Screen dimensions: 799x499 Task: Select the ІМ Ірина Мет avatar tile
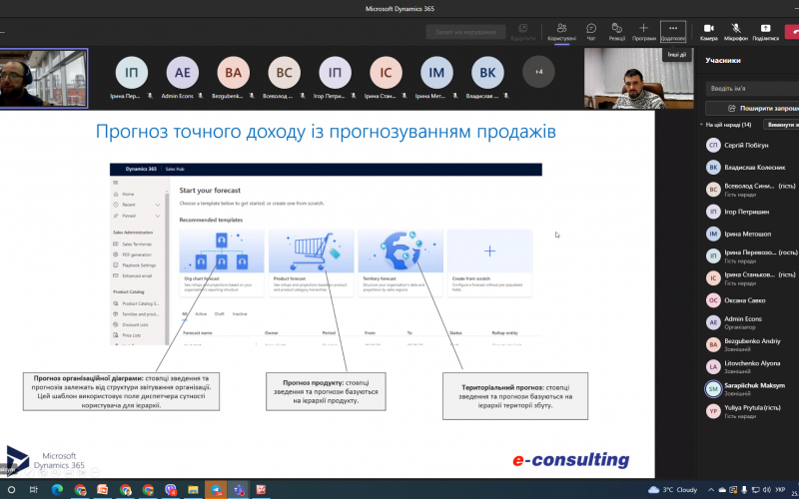pyautogui.click(x=436, y=72)
